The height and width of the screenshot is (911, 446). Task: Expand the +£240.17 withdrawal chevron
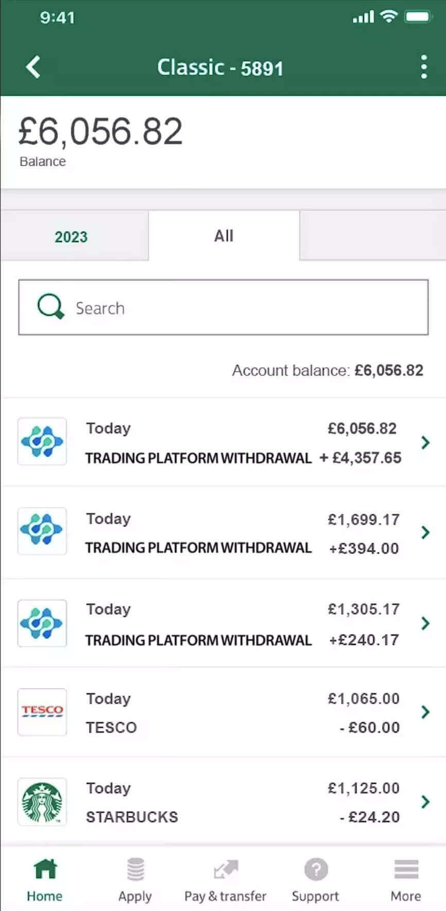pos(425,623)
